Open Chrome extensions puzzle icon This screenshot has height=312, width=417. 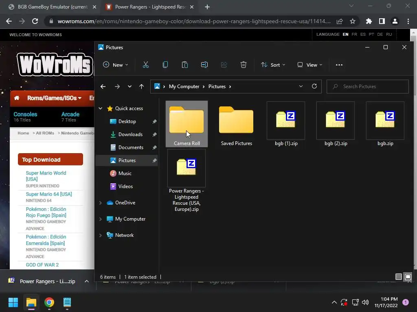click(369, 21)
